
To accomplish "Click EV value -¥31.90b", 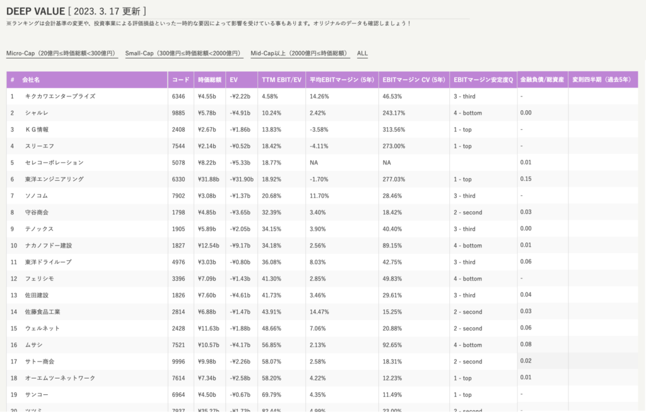I will coord(242,180).
